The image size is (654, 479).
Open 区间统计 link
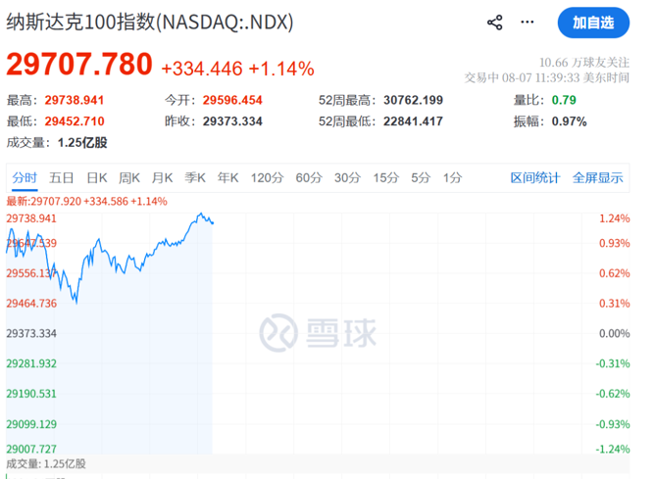click(x=535, y=178)
